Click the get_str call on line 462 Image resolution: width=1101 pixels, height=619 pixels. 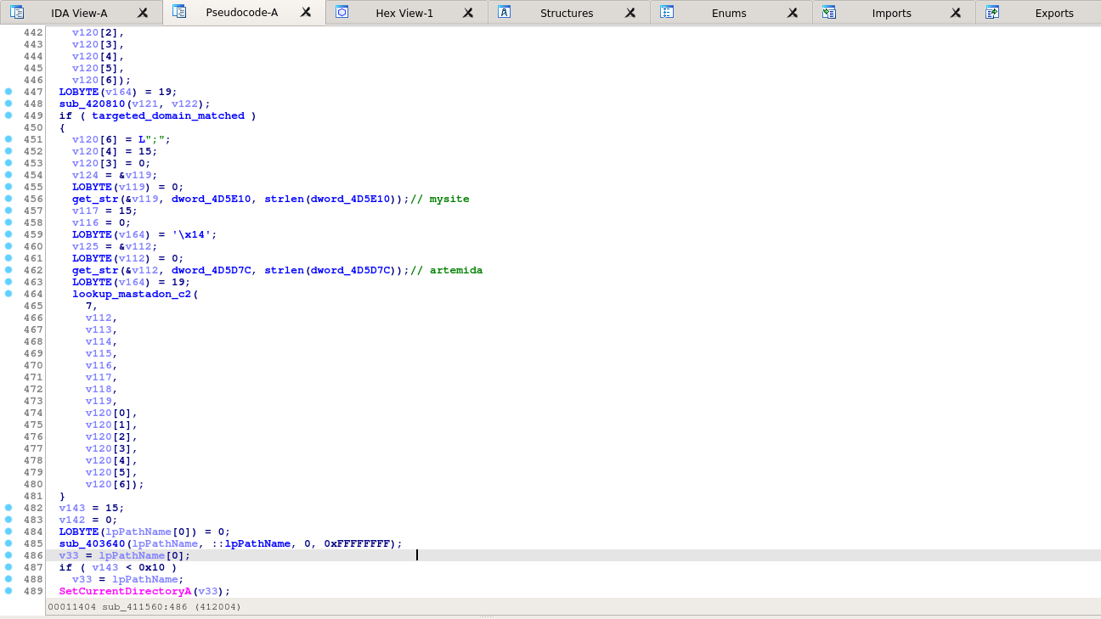(x=95, y=270)
